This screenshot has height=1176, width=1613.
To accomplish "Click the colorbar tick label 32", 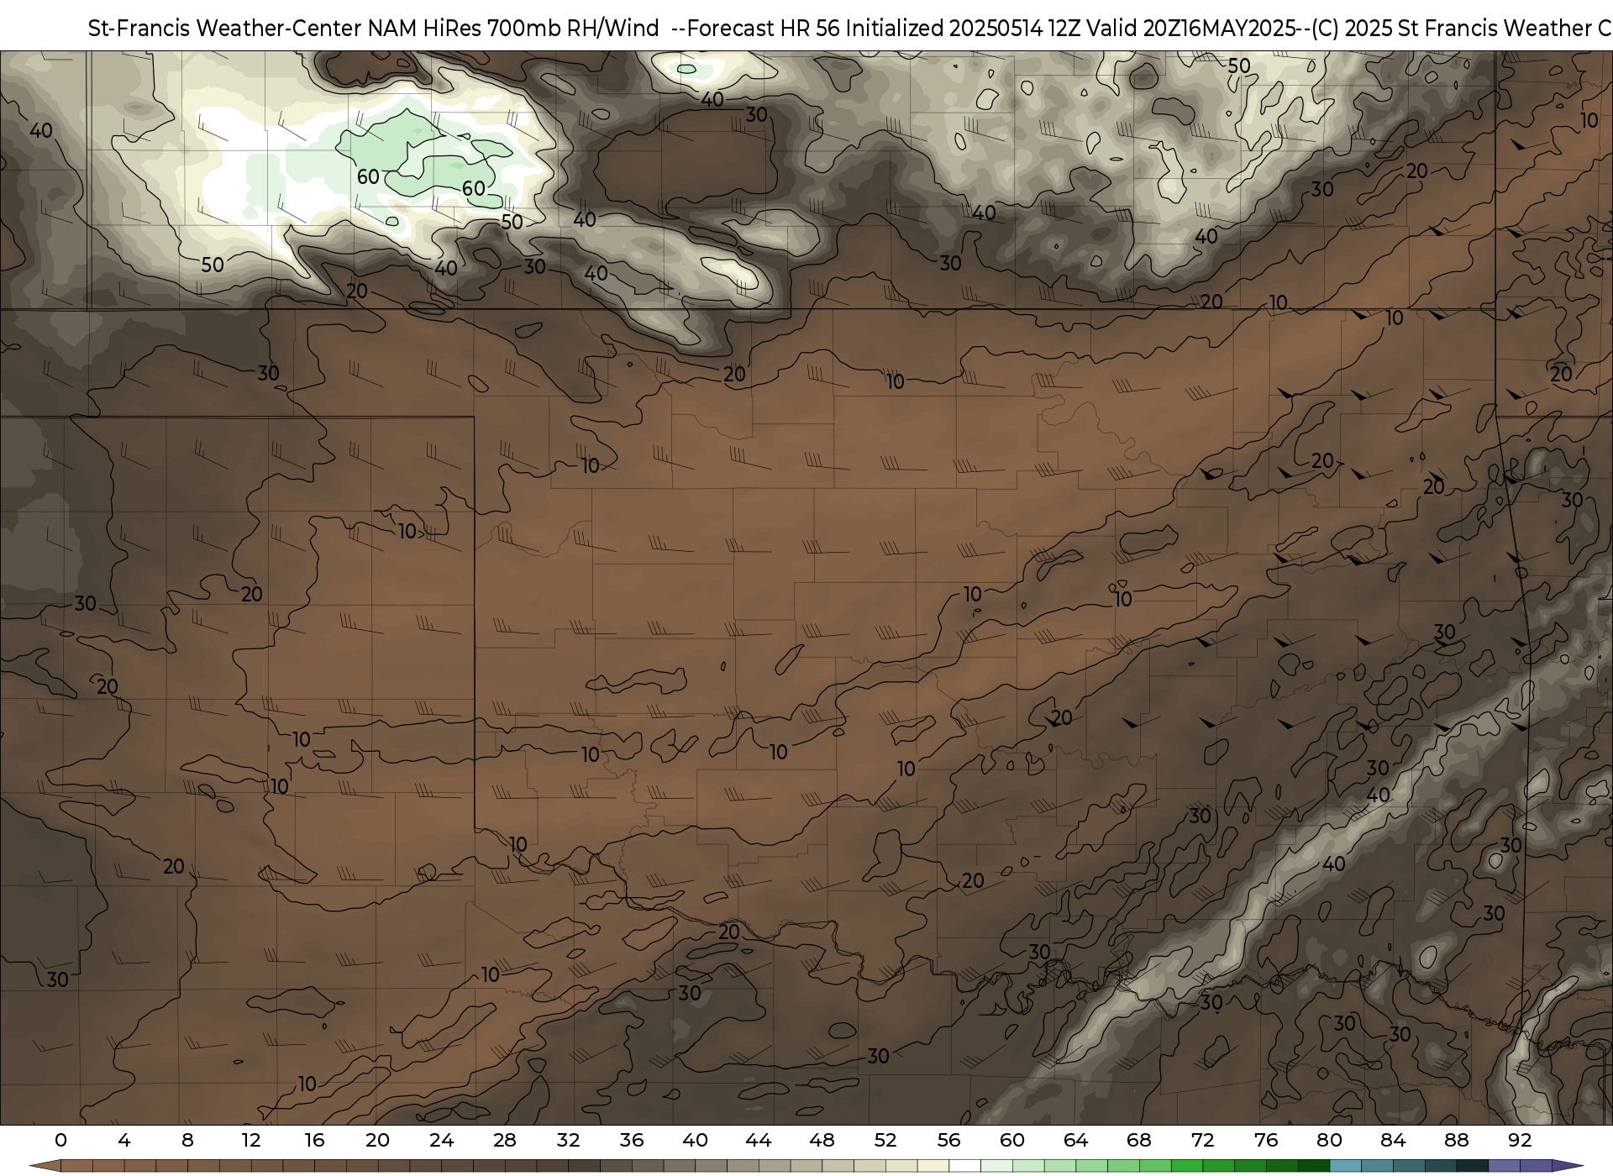I will click(x=568, y=1140).
